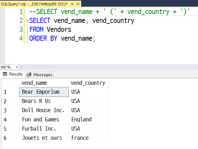Viewport: 198px width, 149px height.
Task: Click the ORDER BY keywords in the query
Action: 43,38
